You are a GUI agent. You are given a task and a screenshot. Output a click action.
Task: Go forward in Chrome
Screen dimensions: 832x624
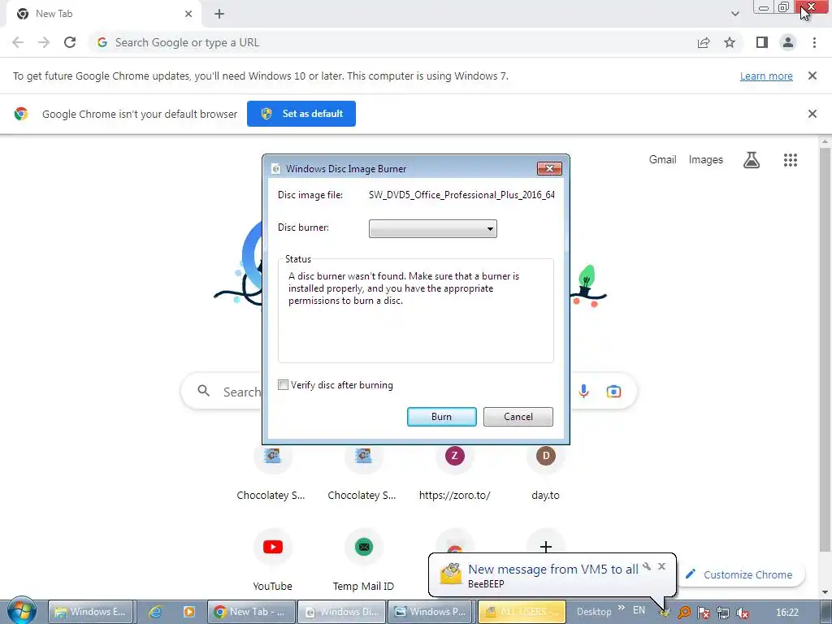pyautogui.click(x=44, y=42)
